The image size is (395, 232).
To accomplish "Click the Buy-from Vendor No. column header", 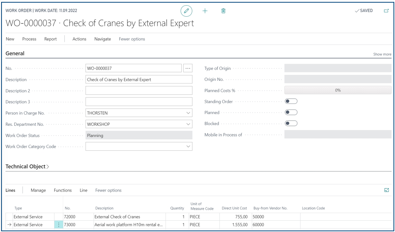I will [x=270, y=208].
